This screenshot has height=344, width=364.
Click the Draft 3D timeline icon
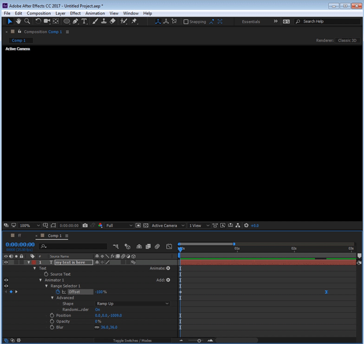point(127,246)
